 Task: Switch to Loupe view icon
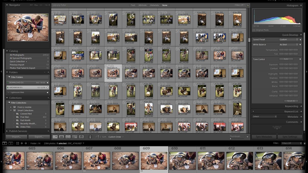(x=62, y=137)
